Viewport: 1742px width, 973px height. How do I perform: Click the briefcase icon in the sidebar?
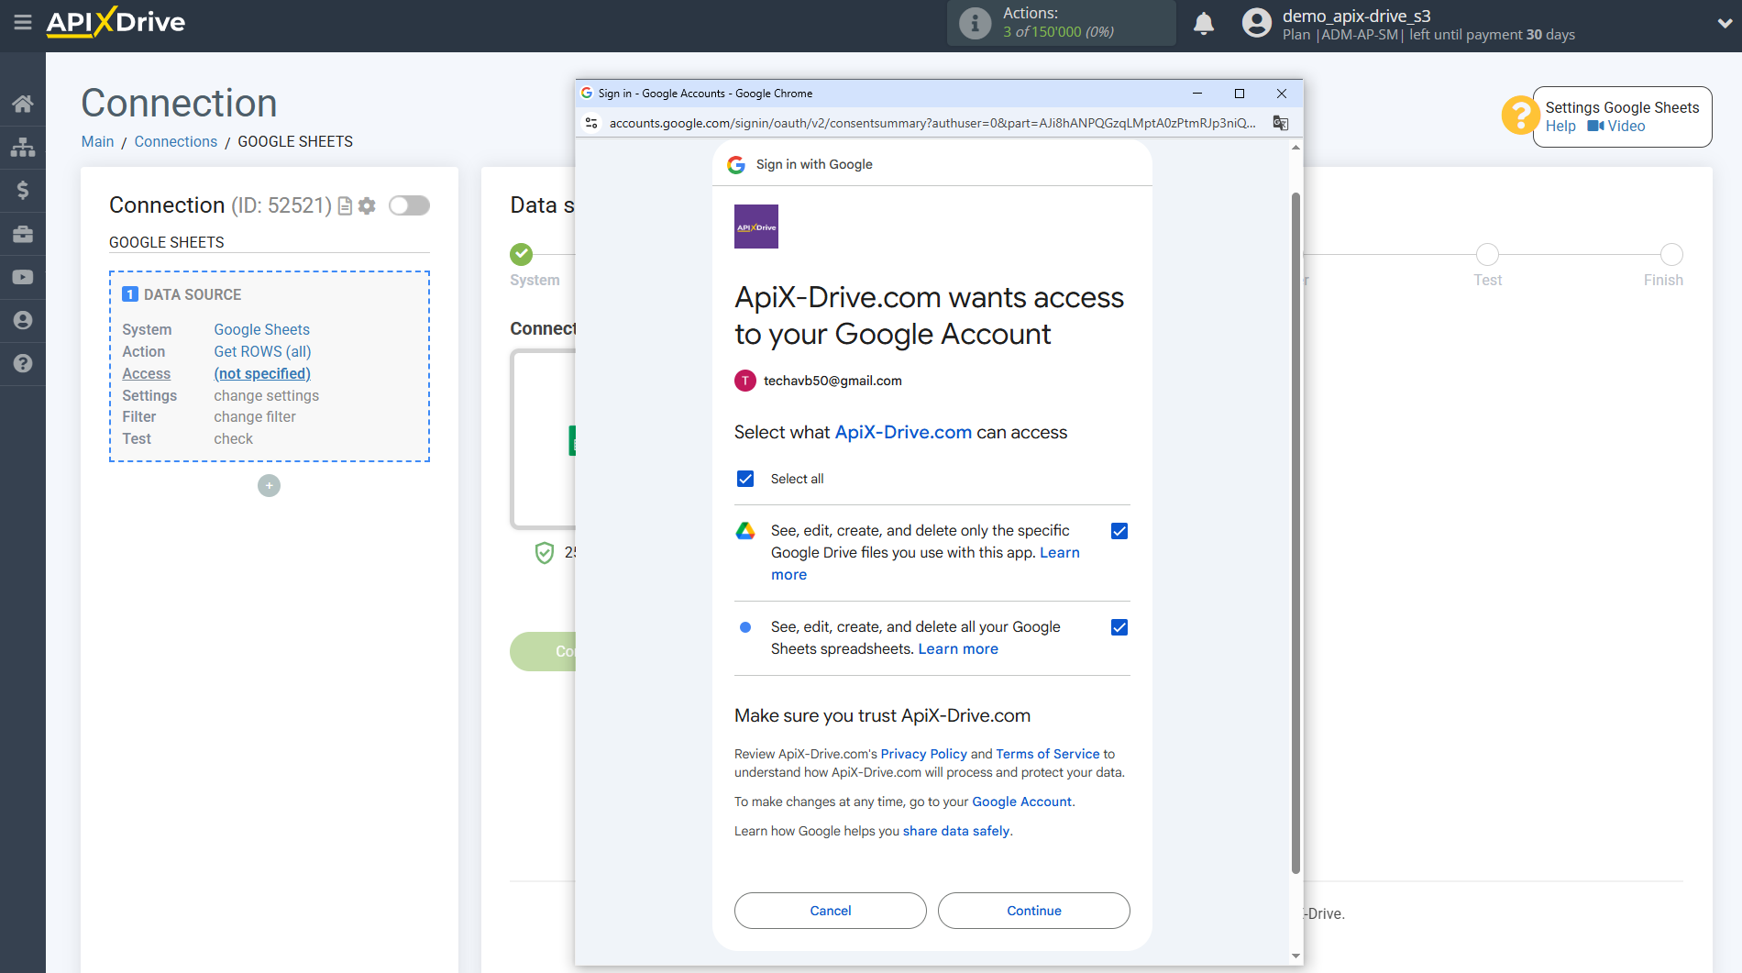point(23,234)
